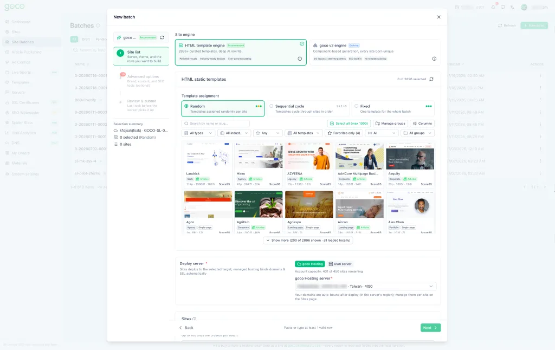Expand the All industries filter dropdown
This screenshot has height=350, width=555.
[x=234, y=133]
